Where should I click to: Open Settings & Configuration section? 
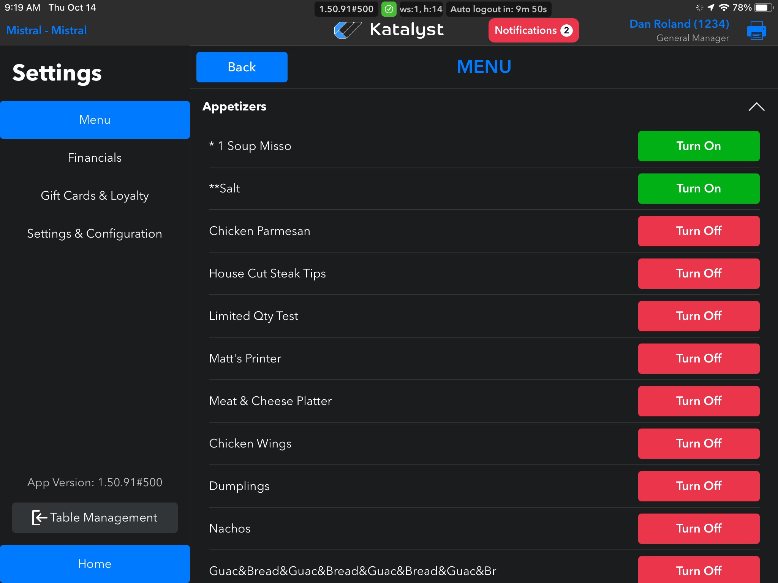(95, 234)
